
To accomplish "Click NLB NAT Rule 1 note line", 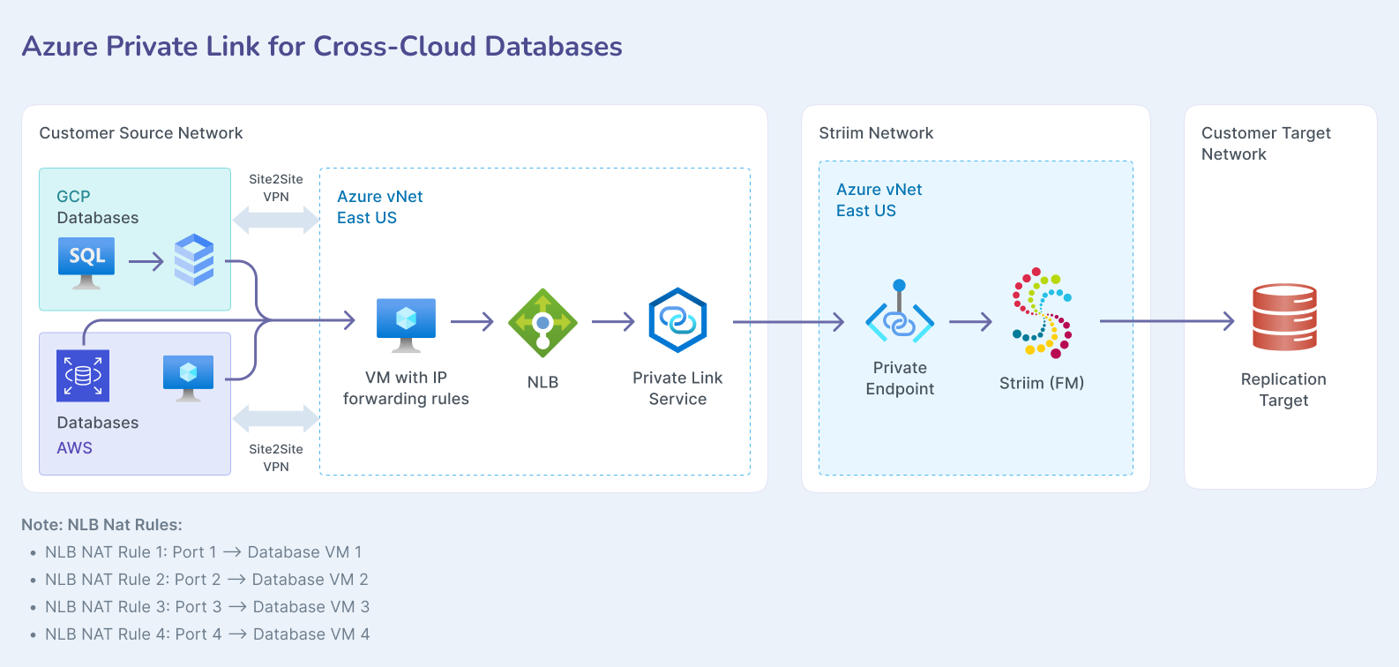I will click(204, 552).
